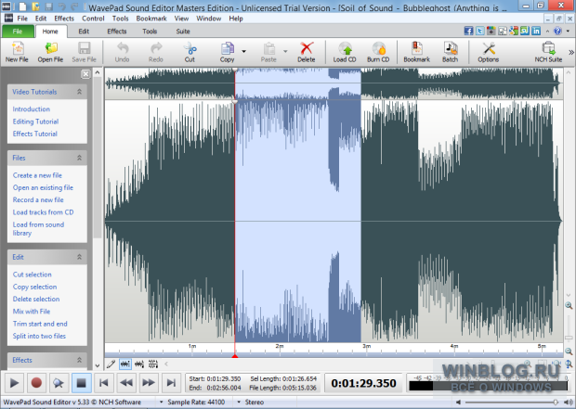The image size is (576, 409).
Task: Click the Burn CD icon
Action: [378, 52]
